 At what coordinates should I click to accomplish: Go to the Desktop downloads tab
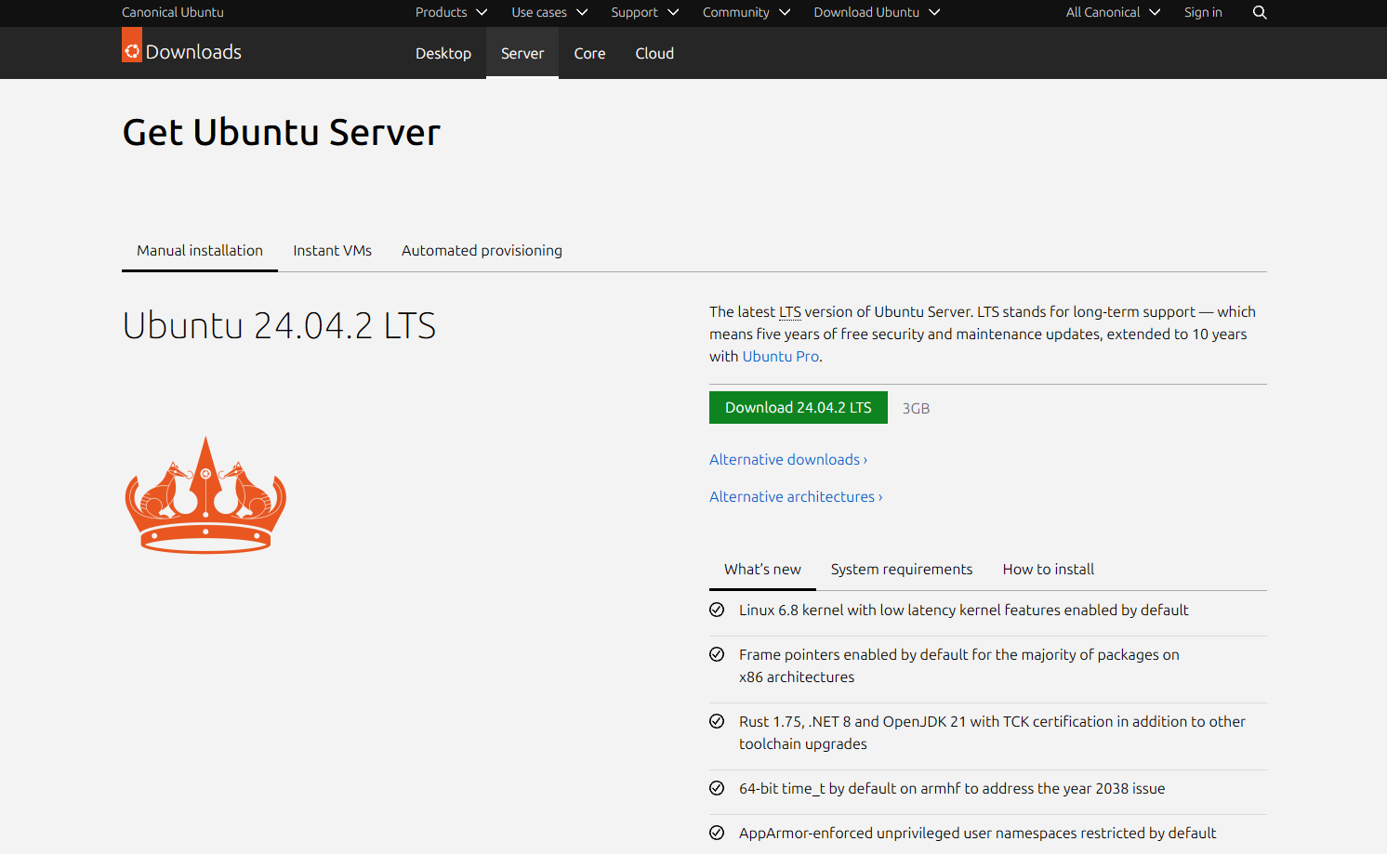point(443,53)
